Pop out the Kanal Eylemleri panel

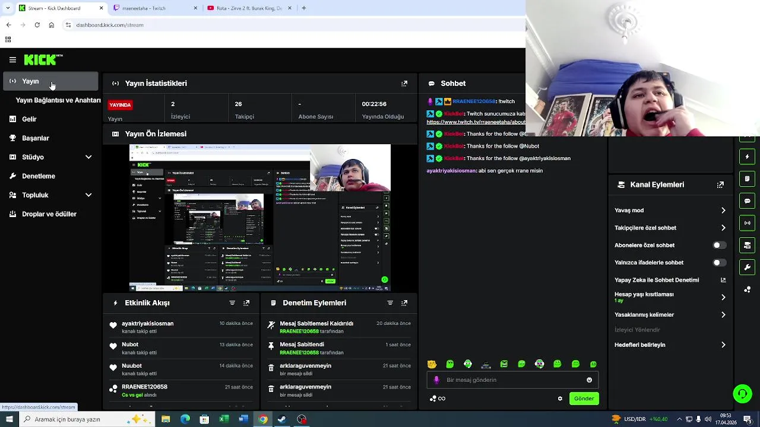click(720, 185)
